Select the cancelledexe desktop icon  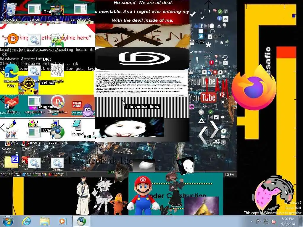click(x=34, y=105)
